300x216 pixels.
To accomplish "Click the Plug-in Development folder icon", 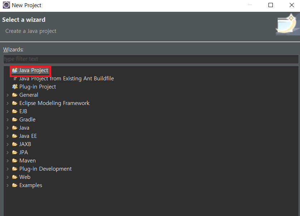I will click(x=15, y=169).
